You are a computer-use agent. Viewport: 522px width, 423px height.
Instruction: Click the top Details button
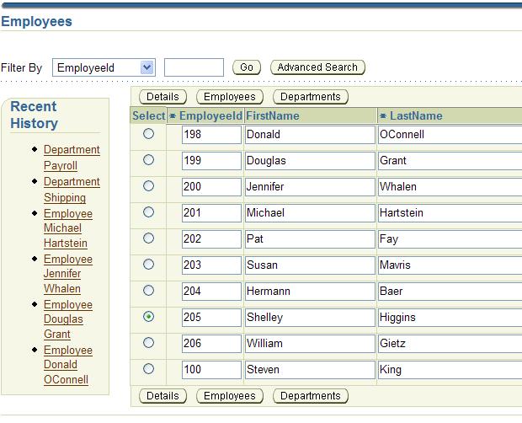click(162, 97)
